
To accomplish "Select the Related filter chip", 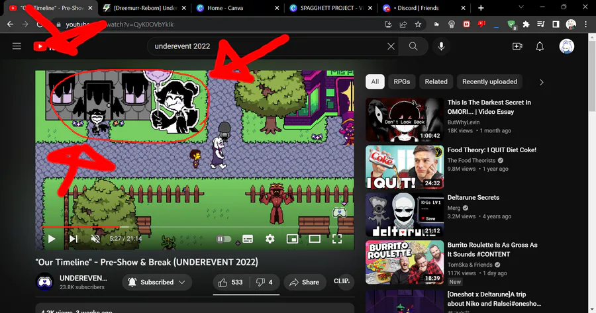I will 436,81.
